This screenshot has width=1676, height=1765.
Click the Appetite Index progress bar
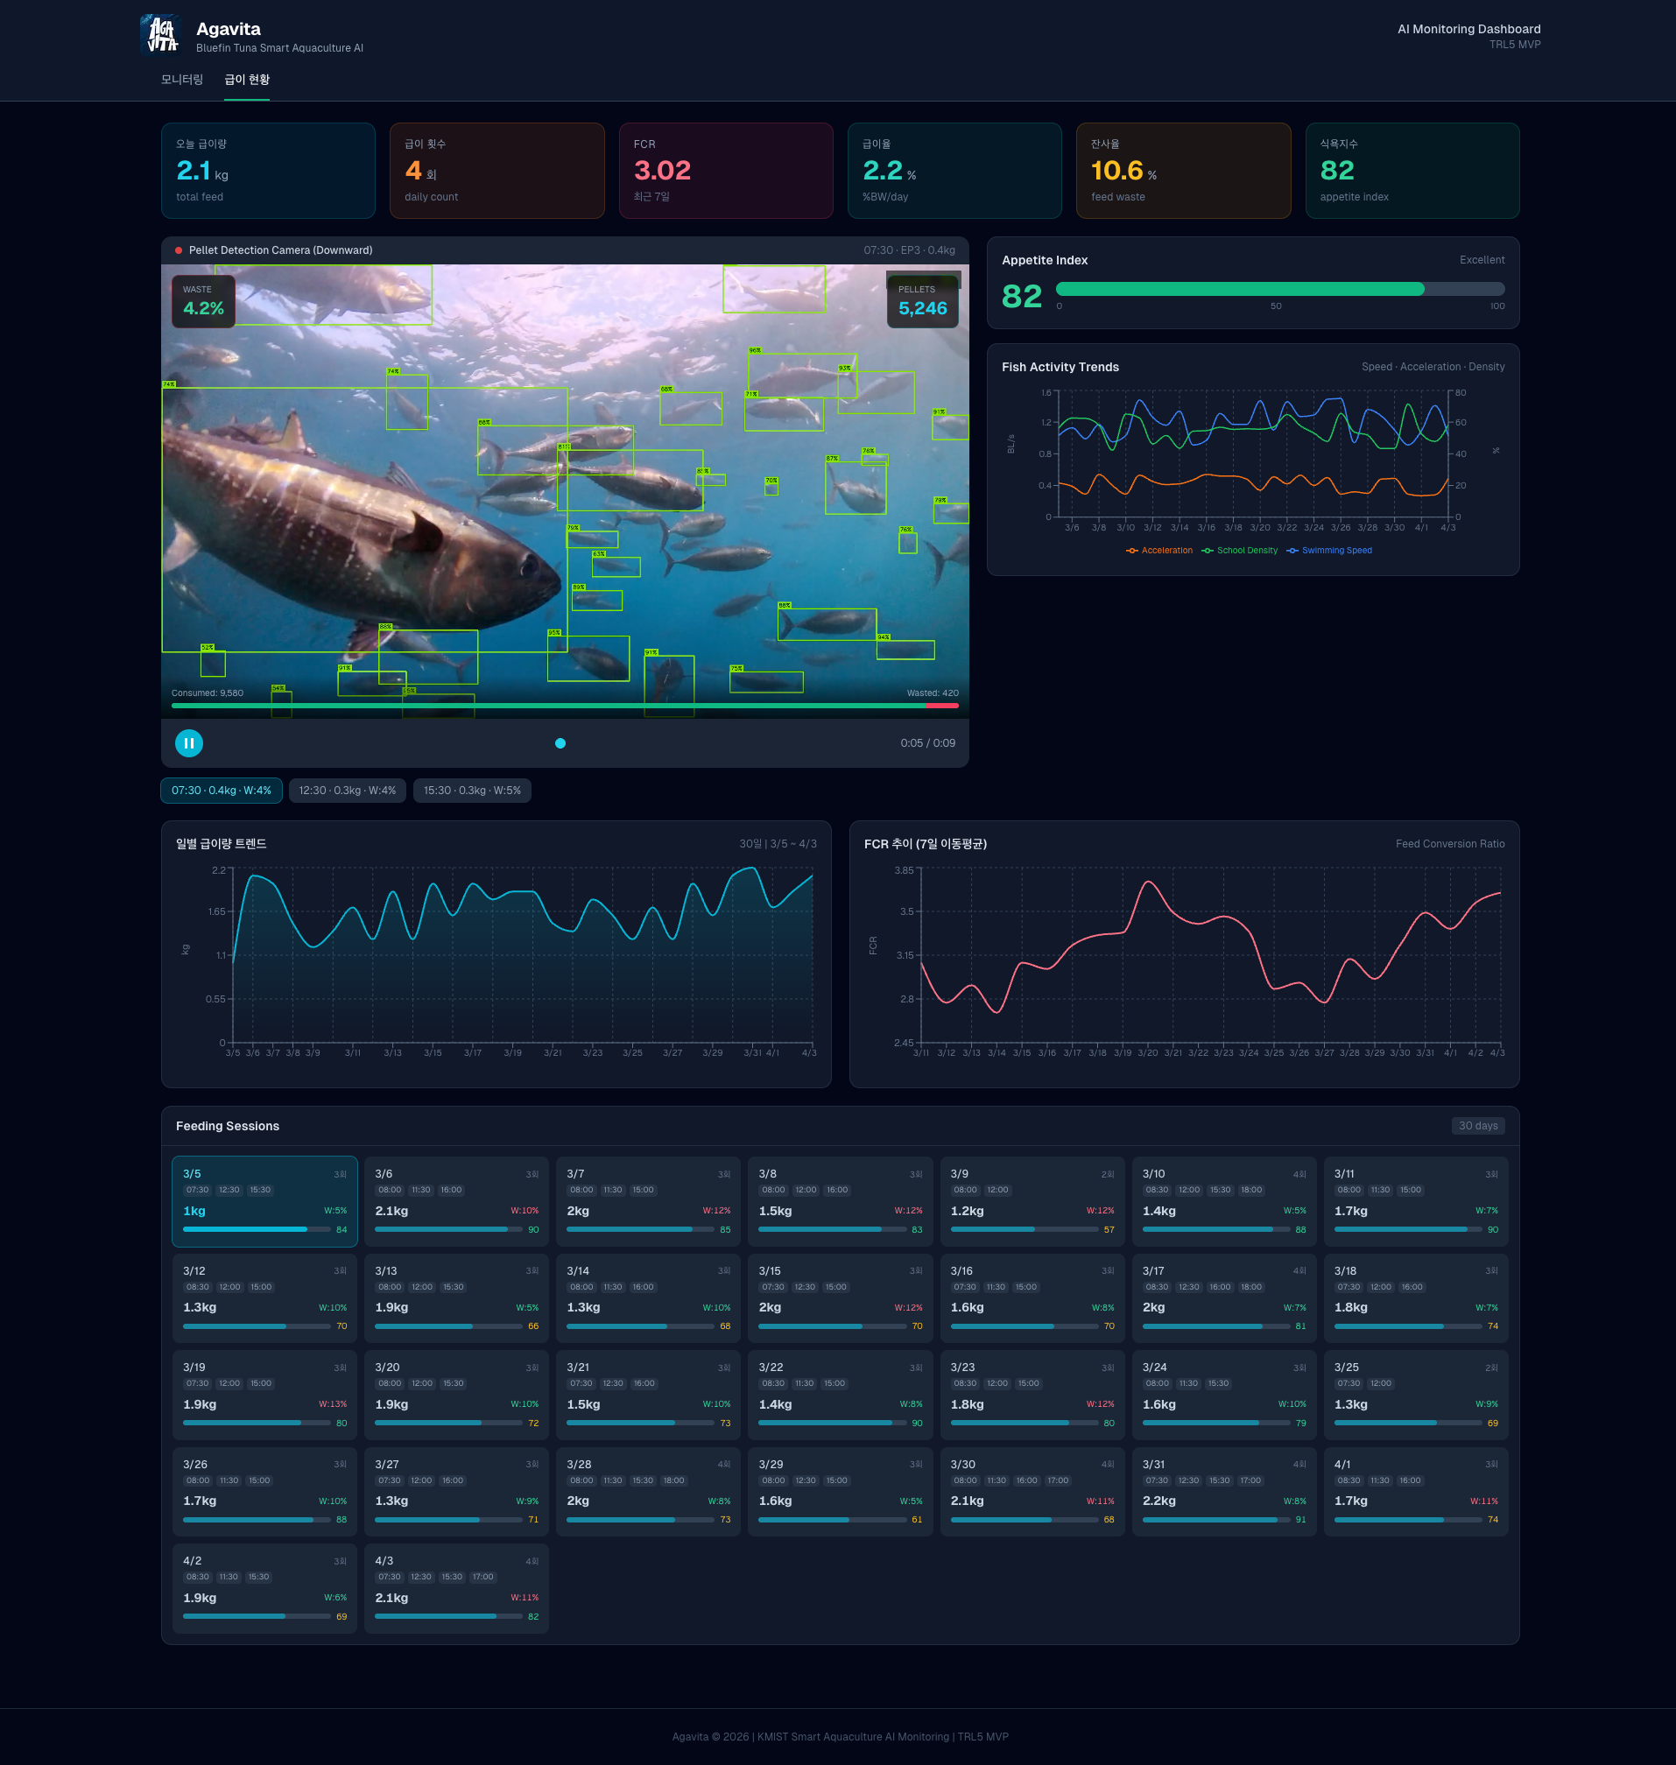pyautogui.click(x=1279, y=289)
